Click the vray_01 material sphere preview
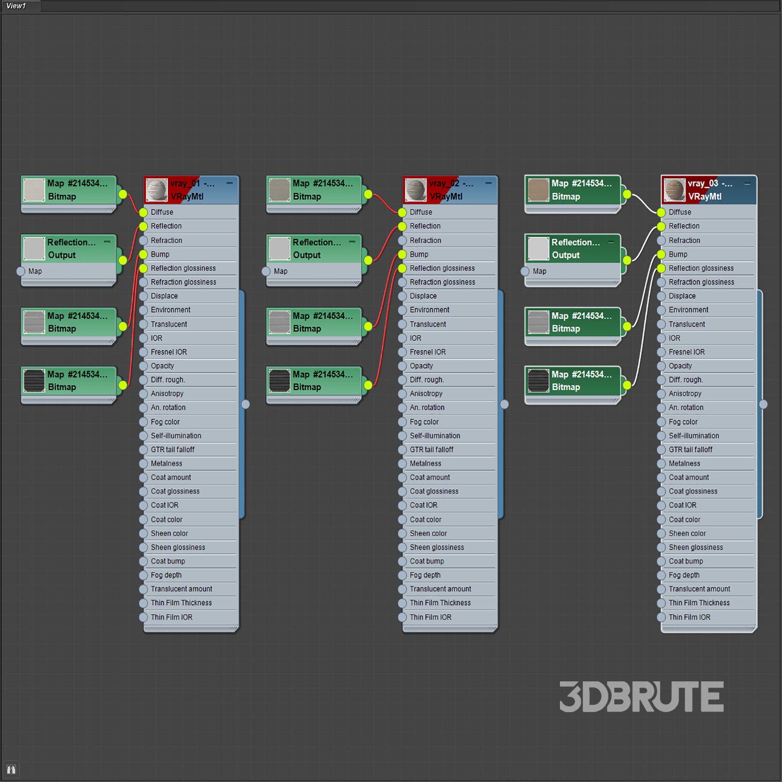 point(156,190)
